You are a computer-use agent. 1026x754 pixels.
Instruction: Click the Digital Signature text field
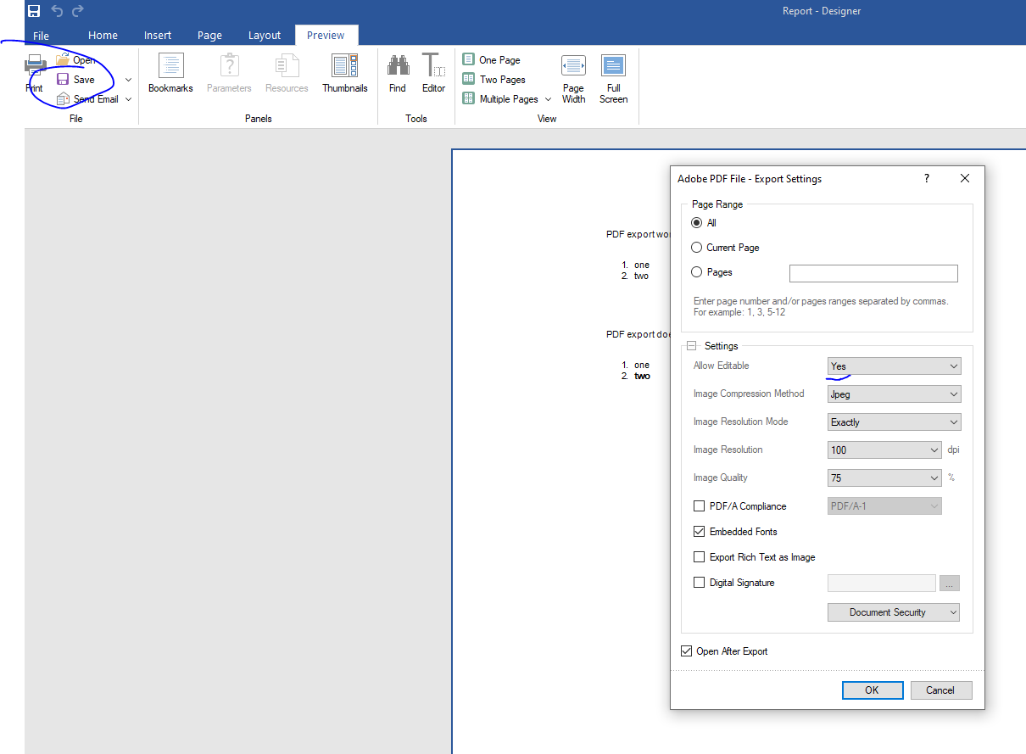882,584
